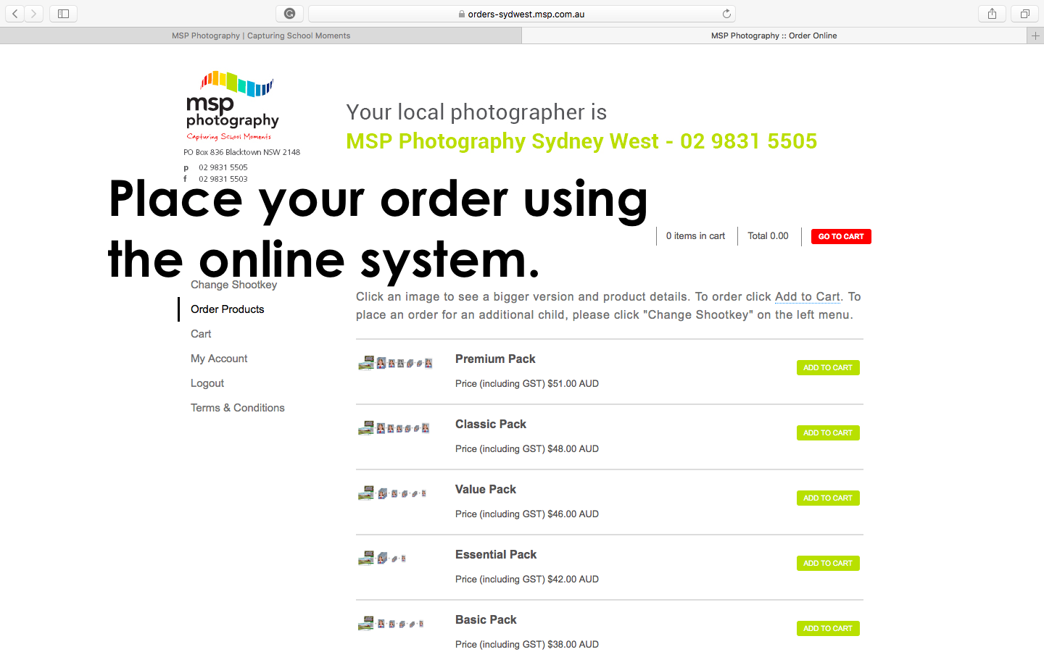Select the 'Order Online' tab

click(x=774, y=35)
